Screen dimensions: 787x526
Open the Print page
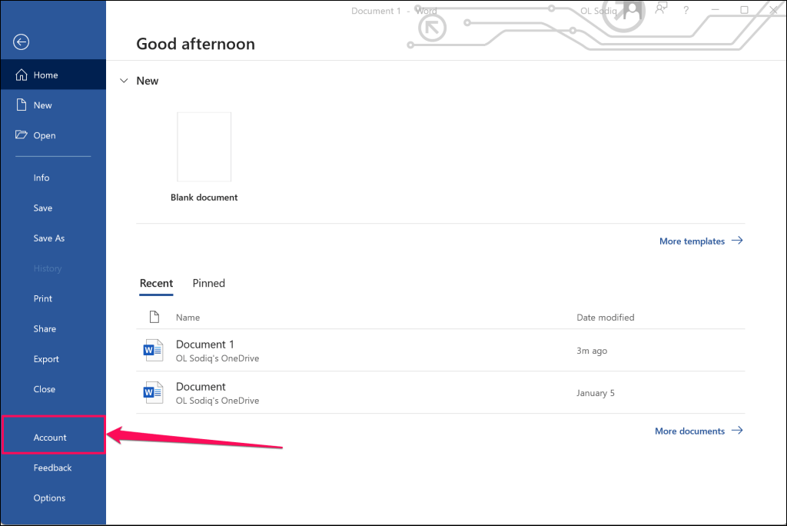pos(43,298)
